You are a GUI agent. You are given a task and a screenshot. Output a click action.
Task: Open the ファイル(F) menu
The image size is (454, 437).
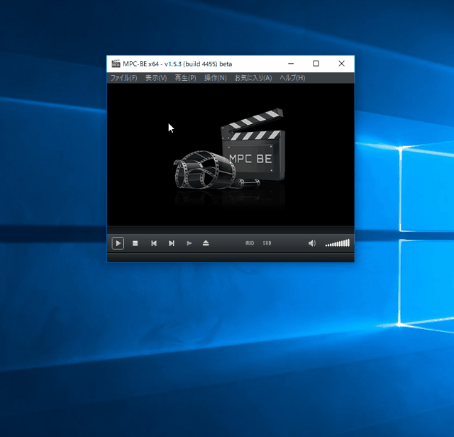[x=124, y=78]
